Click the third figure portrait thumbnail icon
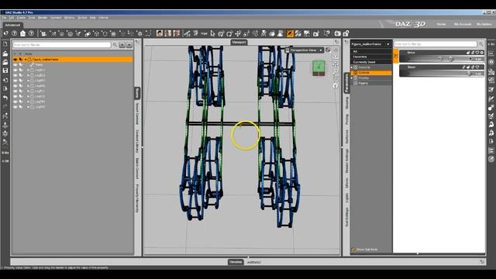 [x=177, y=33]
